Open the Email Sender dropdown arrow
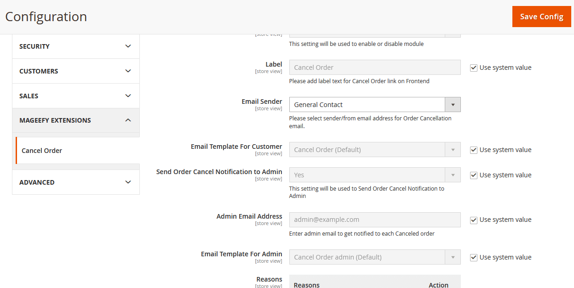This screenshot has height=288, width=574. pos(453,105)
